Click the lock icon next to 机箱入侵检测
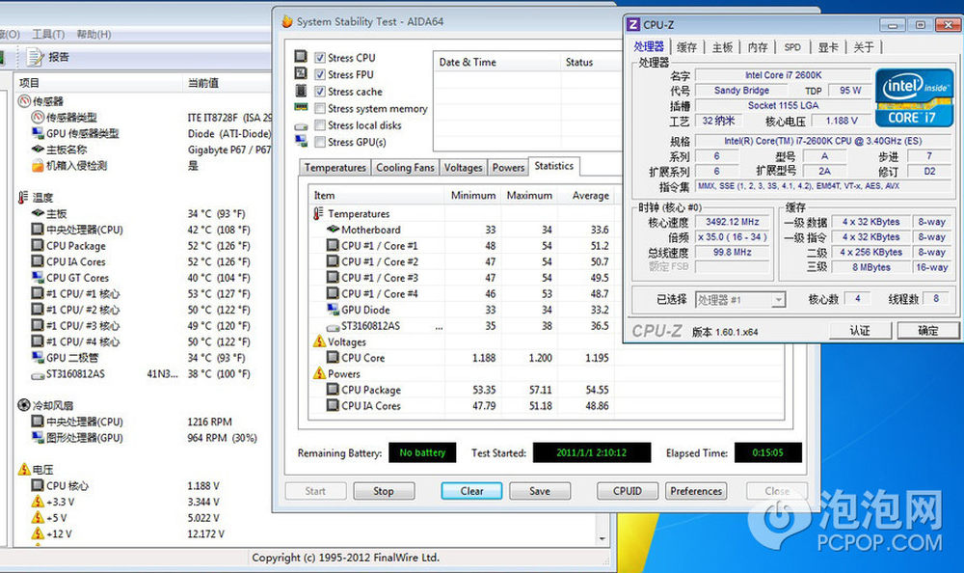The width and height of the screenshot is (964, 573). coord(38,165)
